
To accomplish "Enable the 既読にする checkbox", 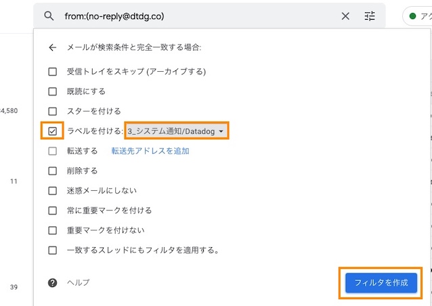I will pos(52,91).
